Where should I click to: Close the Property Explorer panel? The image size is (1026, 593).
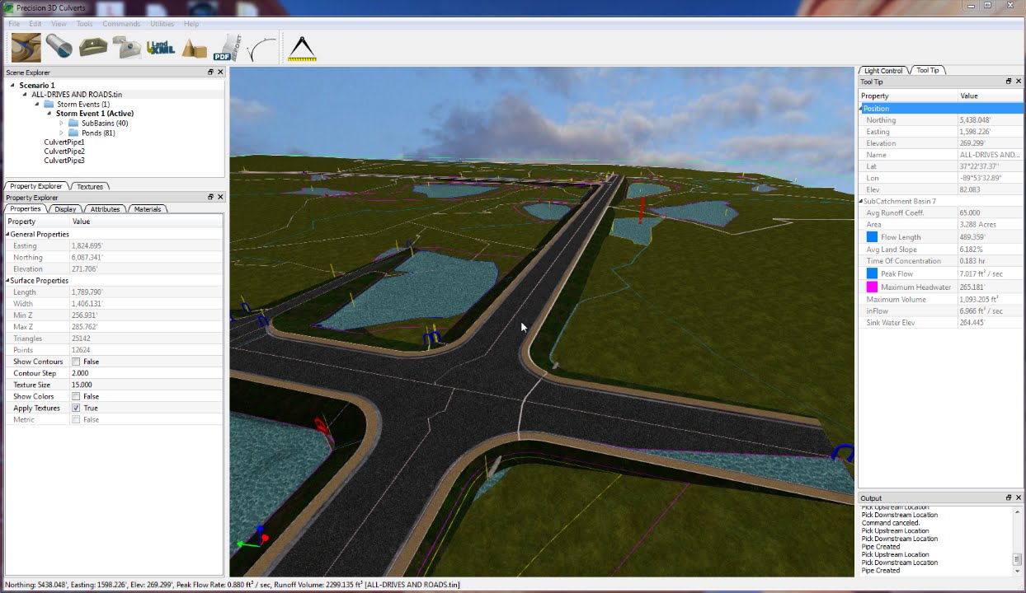tap(220, 198)
